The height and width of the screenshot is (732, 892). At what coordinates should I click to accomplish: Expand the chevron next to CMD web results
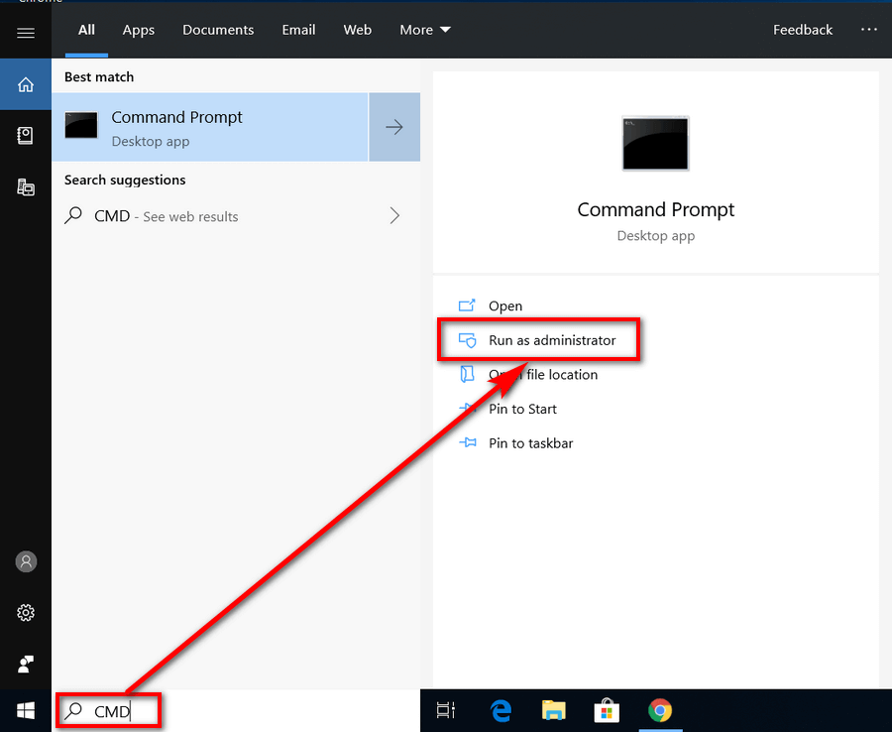pyautogui.click(x=394, y=215)
